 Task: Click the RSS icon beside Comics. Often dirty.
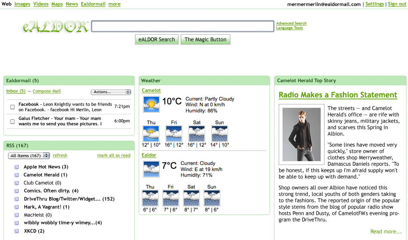click(x=17, y=191)
